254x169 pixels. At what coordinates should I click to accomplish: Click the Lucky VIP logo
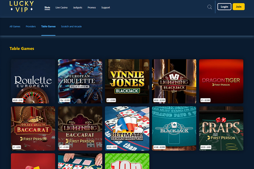(x=22, y=6)
